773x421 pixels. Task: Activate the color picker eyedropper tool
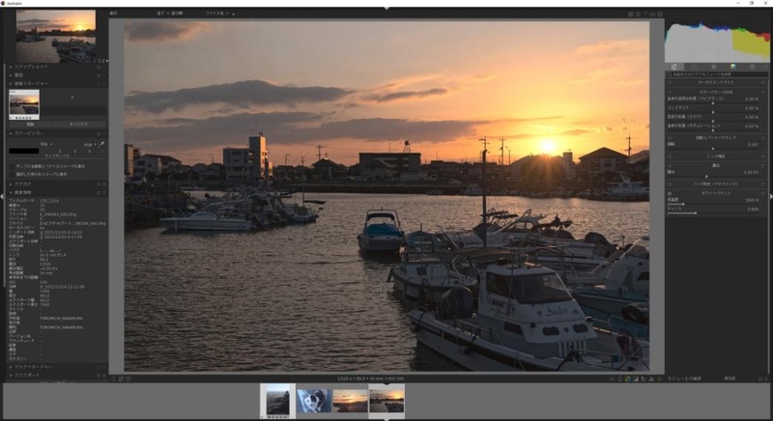point(101,144)
